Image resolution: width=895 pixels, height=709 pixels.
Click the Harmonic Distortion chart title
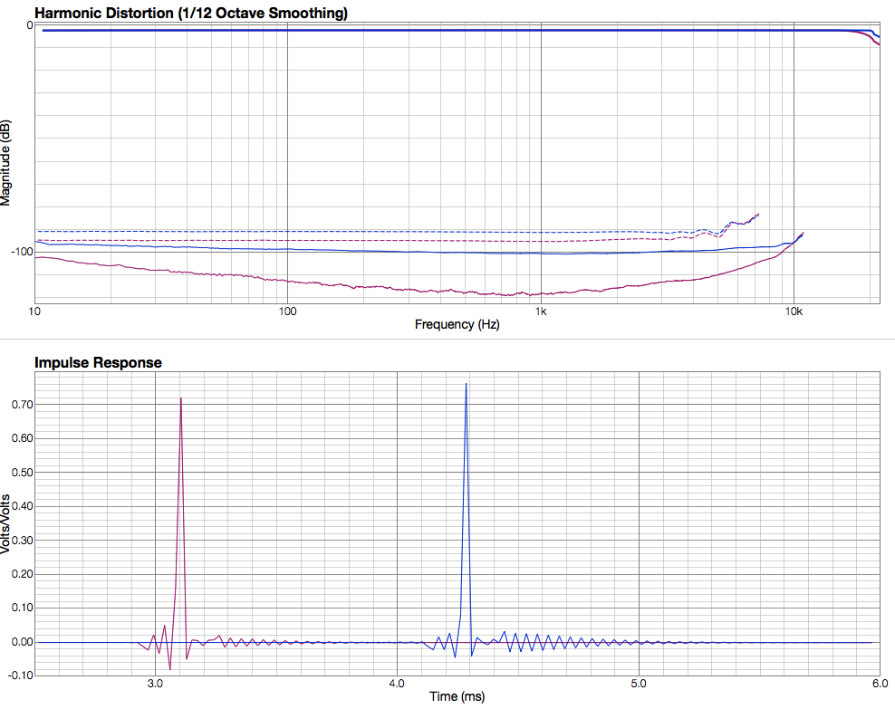[191, 13]
